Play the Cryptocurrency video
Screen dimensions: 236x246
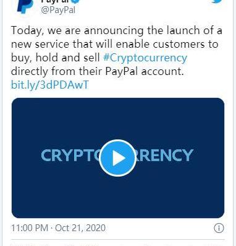(x=117, y=158)
